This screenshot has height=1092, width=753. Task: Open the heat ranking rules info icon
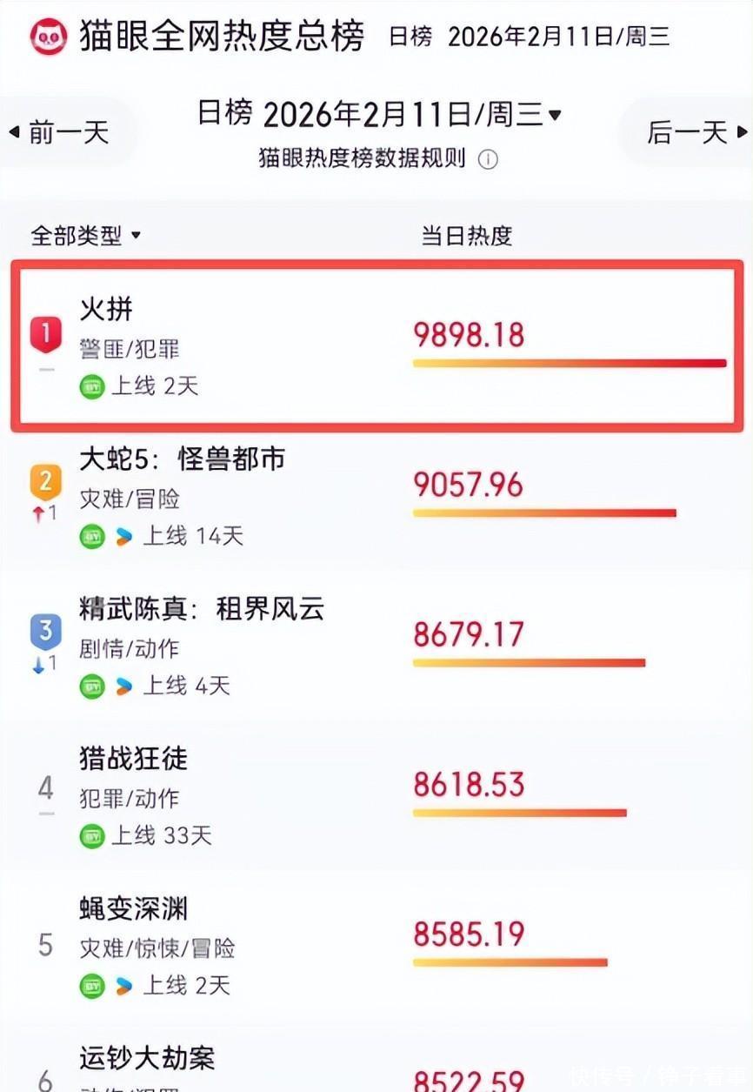pyautogui.click(x=489, y=159)
